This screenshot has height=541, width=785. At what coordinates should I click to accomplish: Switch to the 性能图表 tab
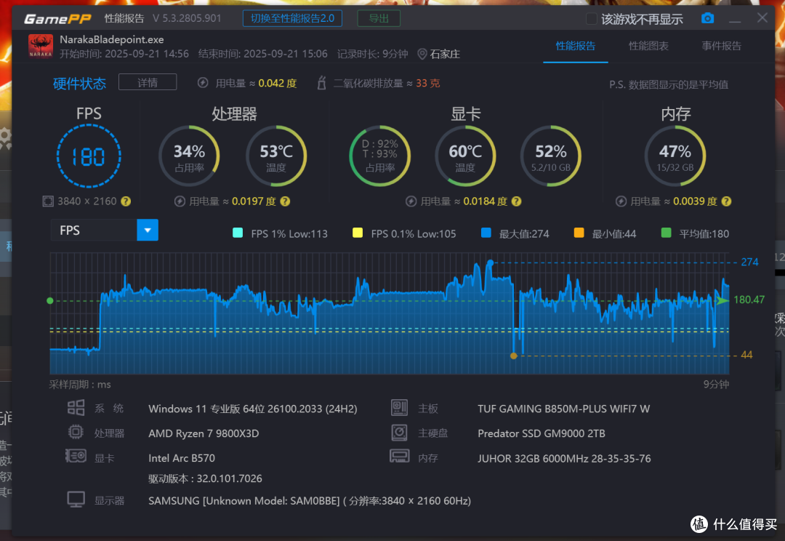[x=648, y=46]
